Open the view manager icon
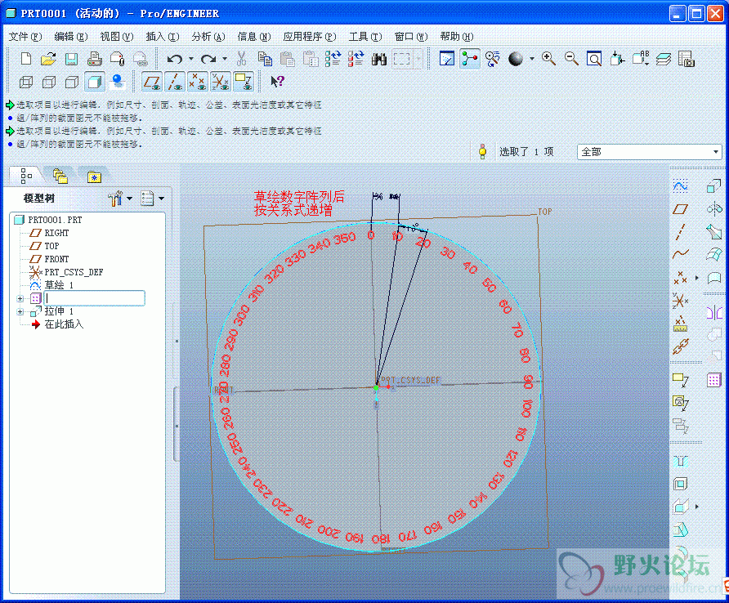Viewport: 729px width, 603px height. [687, 59]
